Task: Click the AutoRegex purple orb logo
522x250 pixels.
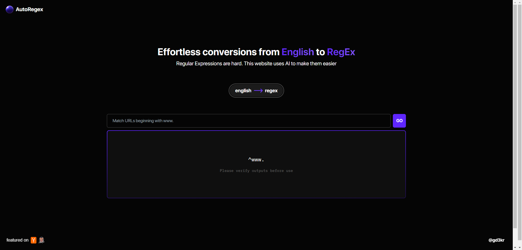Action: coord(10,10)
